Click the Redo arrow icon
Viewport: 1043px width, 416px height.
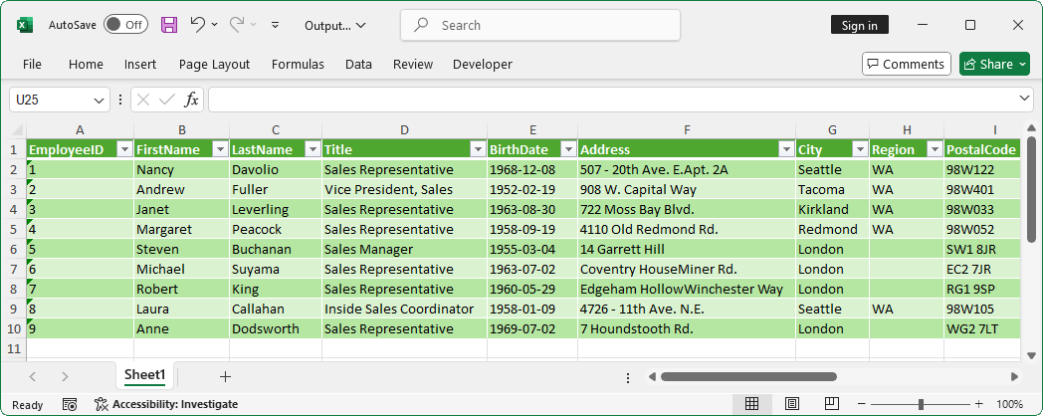pos(237,25)
